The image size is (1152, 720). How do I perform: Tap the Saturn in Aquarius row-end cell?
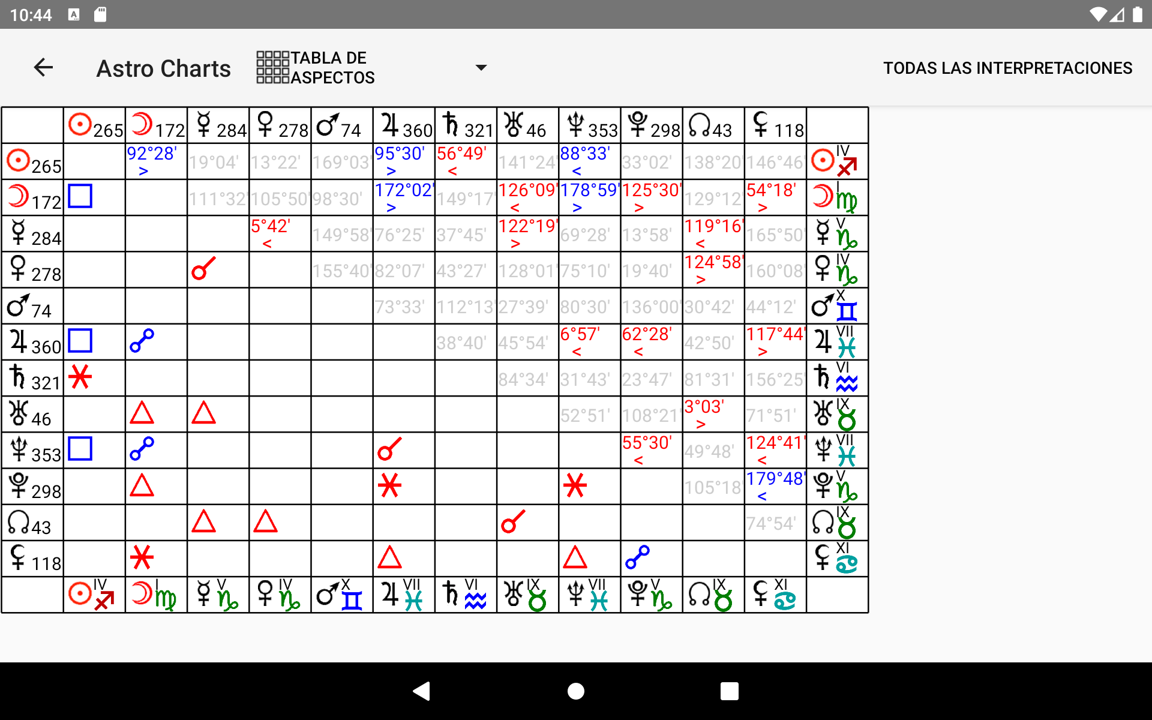tap(838, 378)
